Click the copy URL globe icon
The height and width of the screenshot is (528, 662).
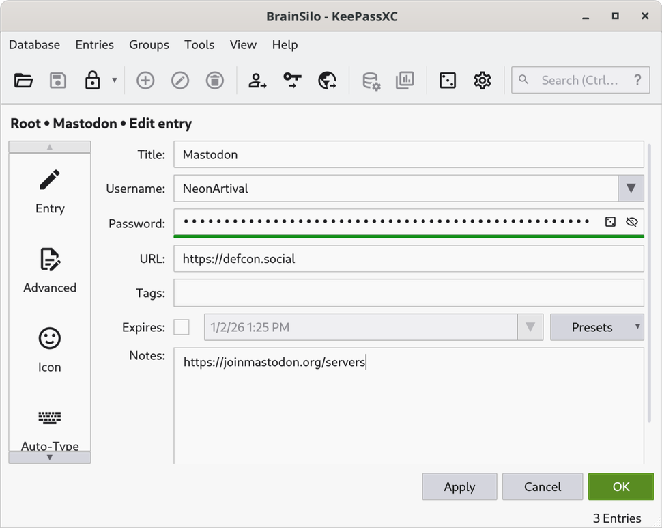coord(327,81)
